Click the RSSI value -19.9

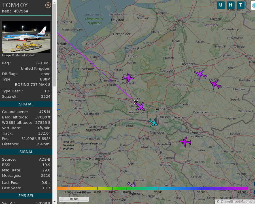[x=46, y=165]
